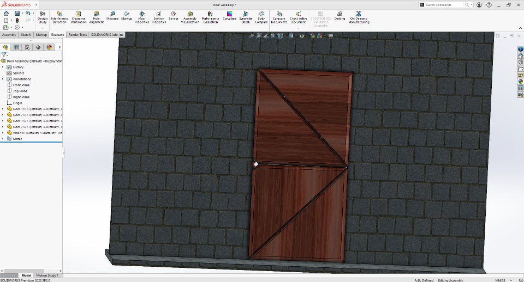Switch to Render Tools tab

(x=78, y=35)
